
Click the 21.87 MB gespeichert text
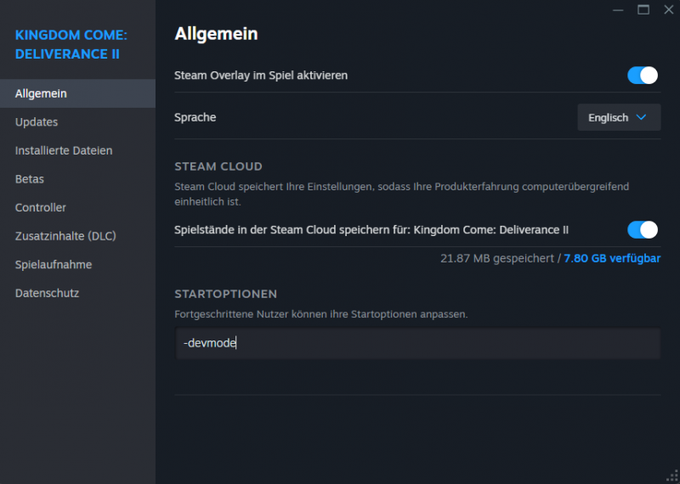point(497,259)
